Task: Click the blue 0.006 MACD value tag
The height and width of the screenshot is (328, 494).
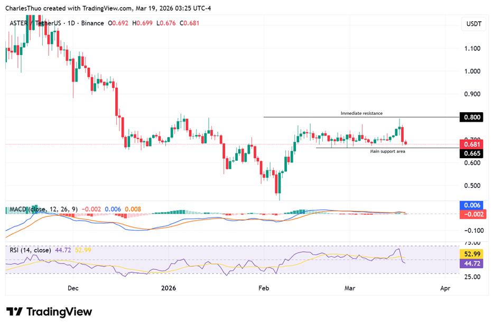Action: point(472,205)
